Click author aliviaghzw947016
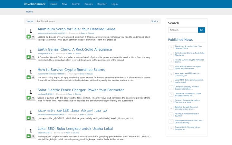The width and height of the screenshot is (232, 145). click(45, 53)
